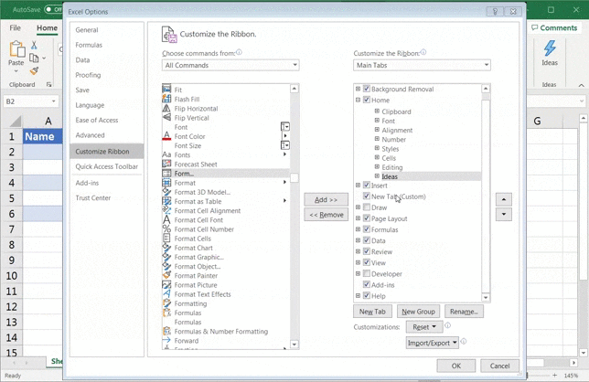Viewport: 589px width, 382px height.
Task: Click the Move Down arrow button
Action: point(504,215)
